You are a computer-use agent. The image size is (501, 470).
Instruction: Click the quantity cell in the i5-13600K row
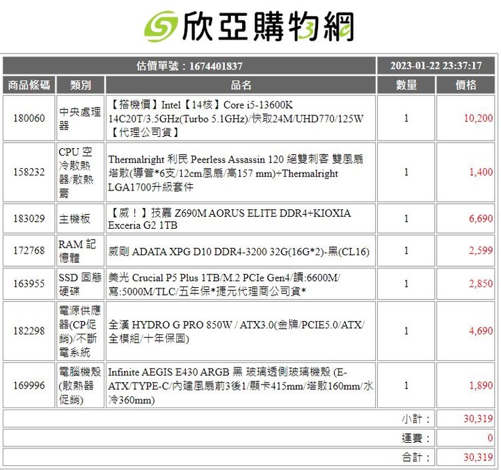tap(406, 118)
